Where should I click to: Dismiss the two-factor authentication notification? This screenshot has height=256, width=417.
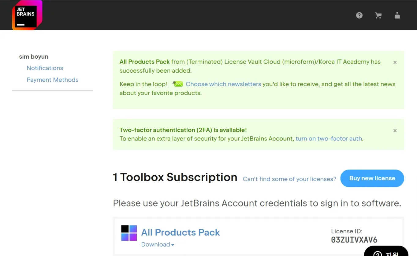(395, 130)
